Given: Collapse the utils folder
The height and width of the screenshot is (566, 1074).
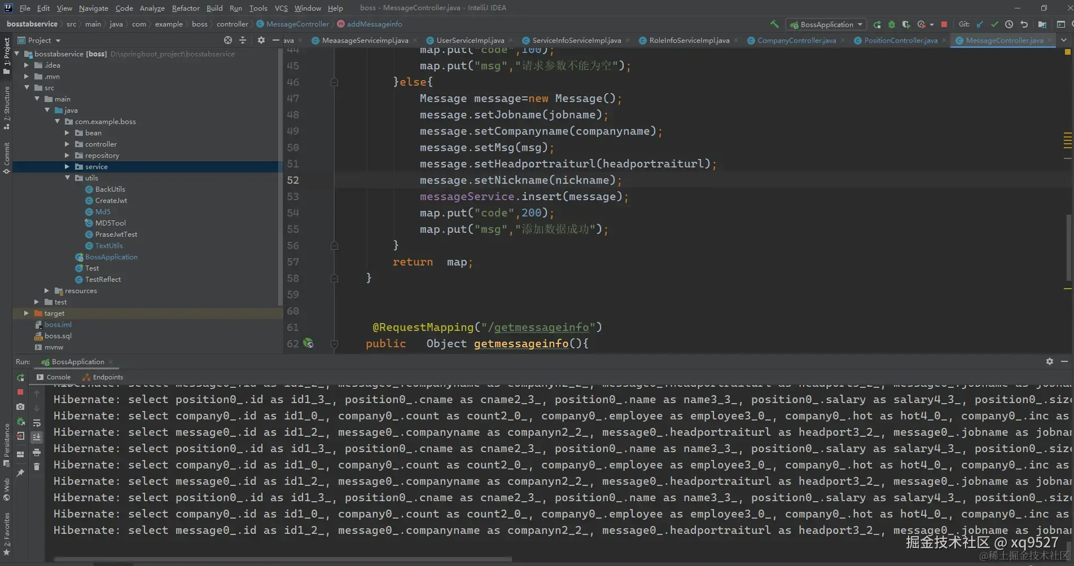Looking at the screenshot, I should tap(67, 178).
